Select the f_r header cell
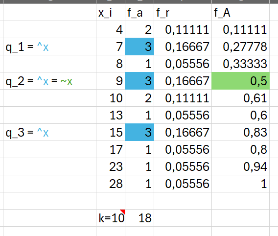 coord(183,12)
